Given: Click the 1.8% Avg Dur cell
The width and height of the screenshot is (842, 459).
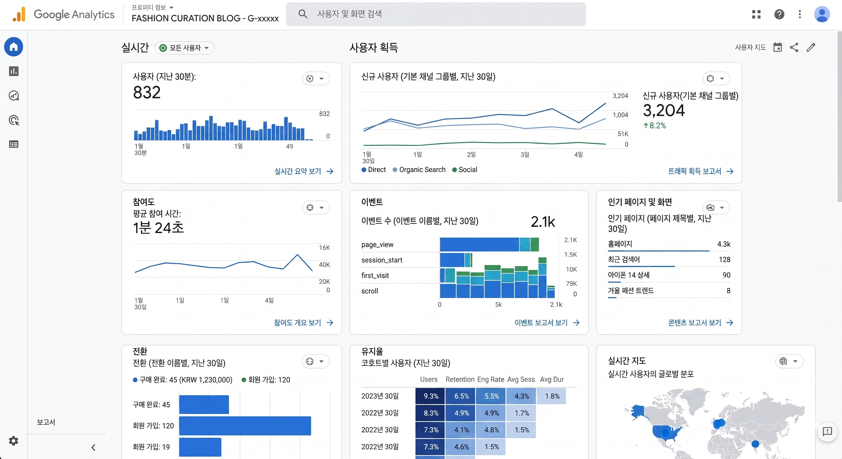Looking at the screenshot, I should pos(552,396).
